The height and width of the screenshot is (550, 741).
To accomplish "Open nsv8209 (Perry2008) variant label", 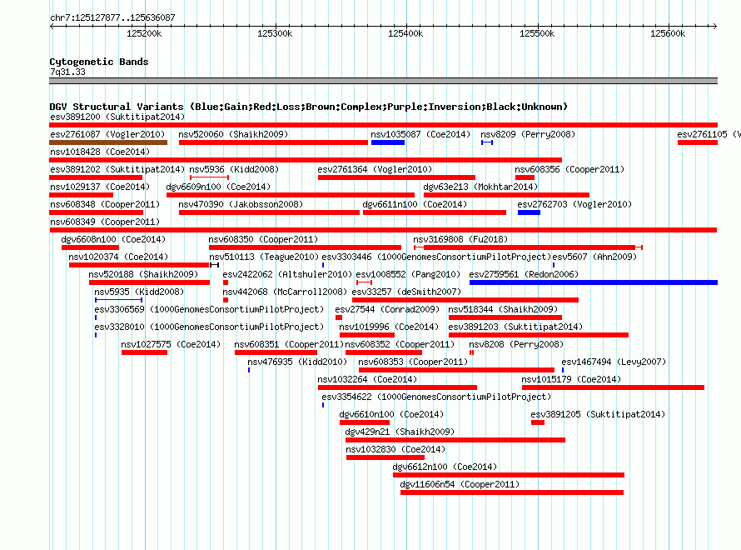I will click(527, 134).
